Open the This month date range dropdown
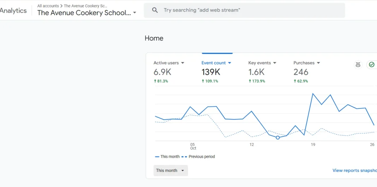 (171, 170)
